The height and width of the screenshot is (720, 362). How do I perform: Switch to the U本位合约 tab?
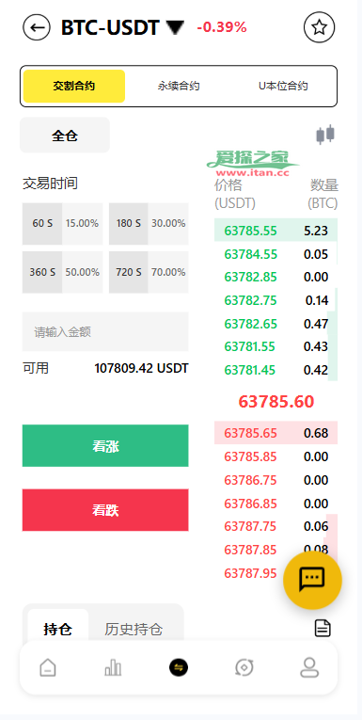(x=283, y=86)
